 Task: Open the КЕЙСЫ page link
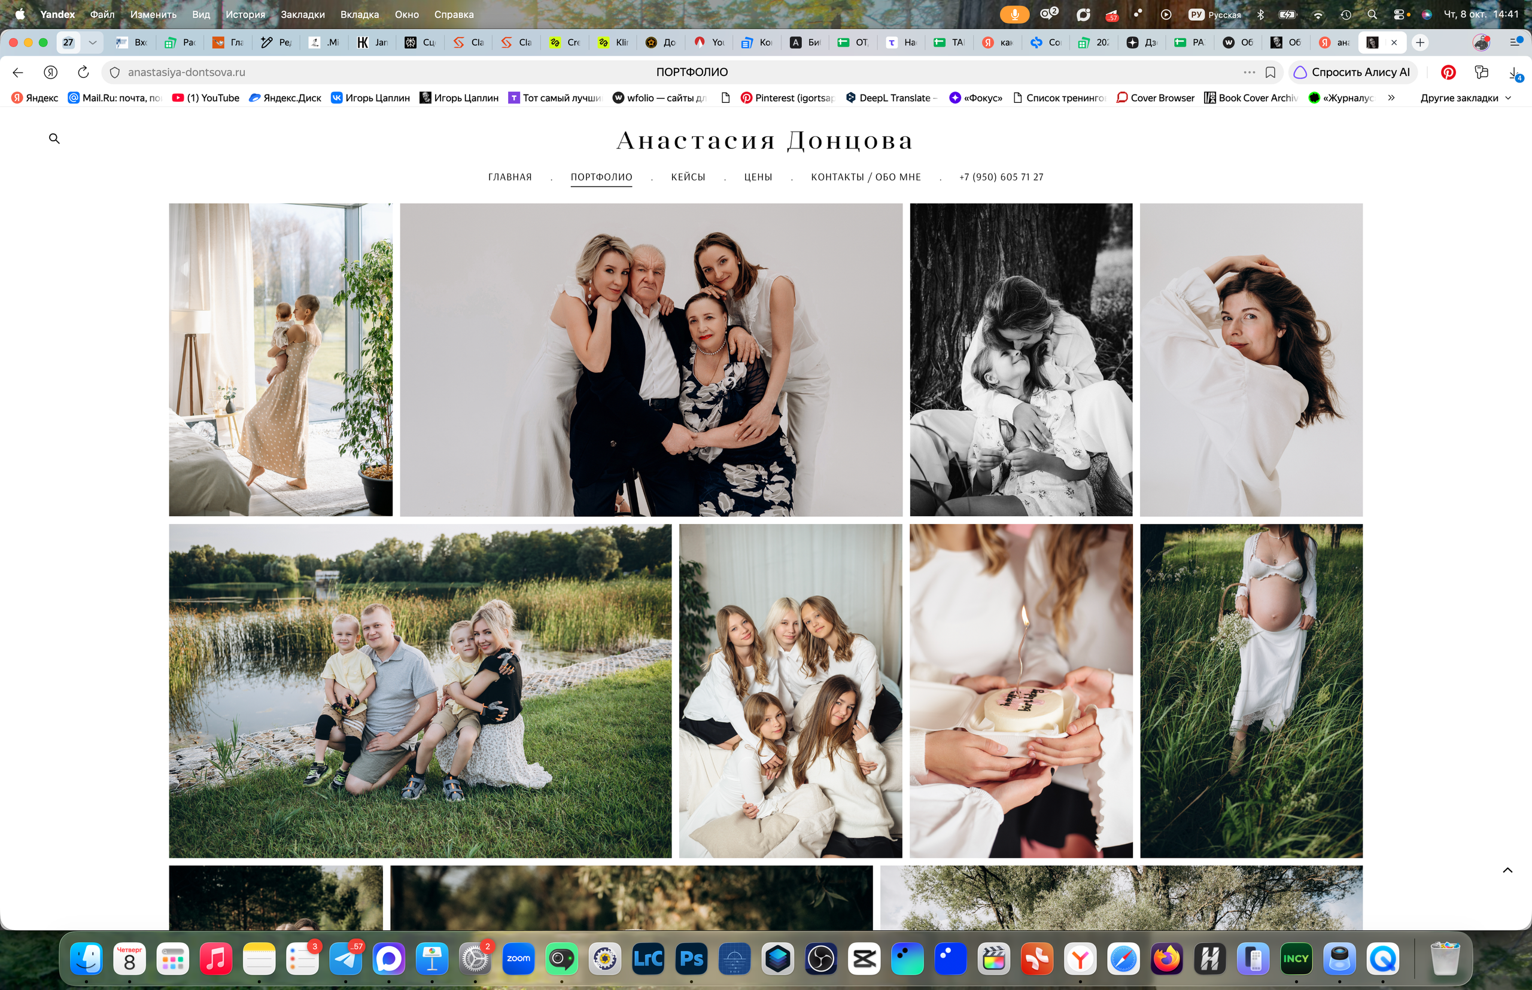[x=688, y=177]
